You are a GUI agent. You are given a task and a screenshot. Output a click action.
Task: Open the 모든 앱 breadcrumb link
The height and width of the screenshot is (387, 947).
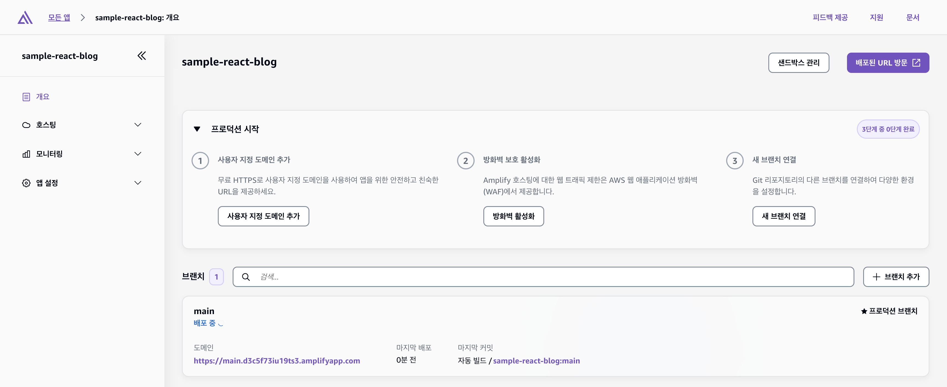tap(59, 18)
